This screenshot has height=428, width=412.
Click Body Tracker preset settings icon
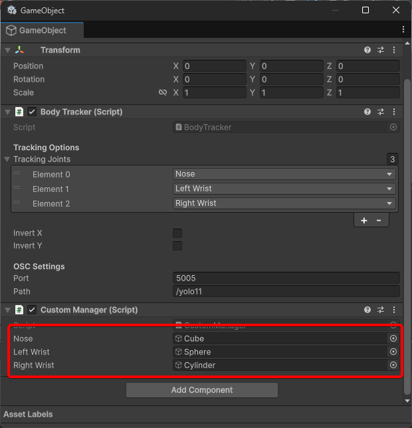point(381,112)
